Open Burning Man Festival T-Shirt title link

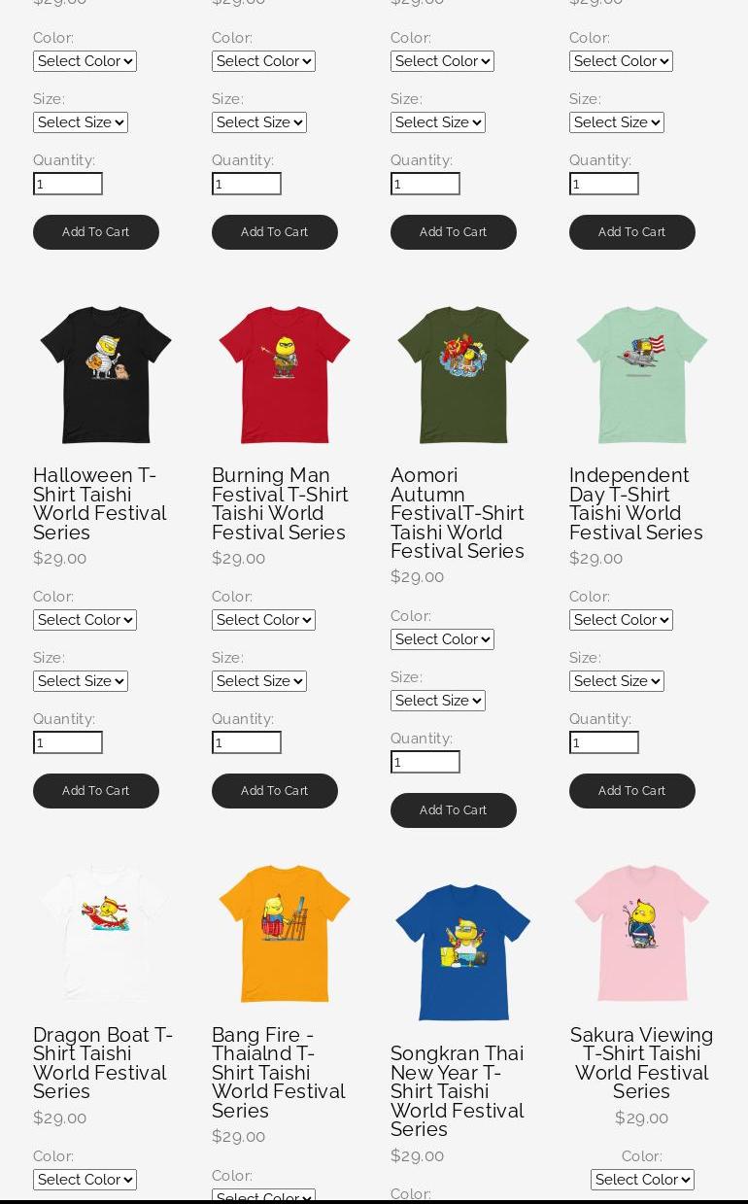coord(280,503)
